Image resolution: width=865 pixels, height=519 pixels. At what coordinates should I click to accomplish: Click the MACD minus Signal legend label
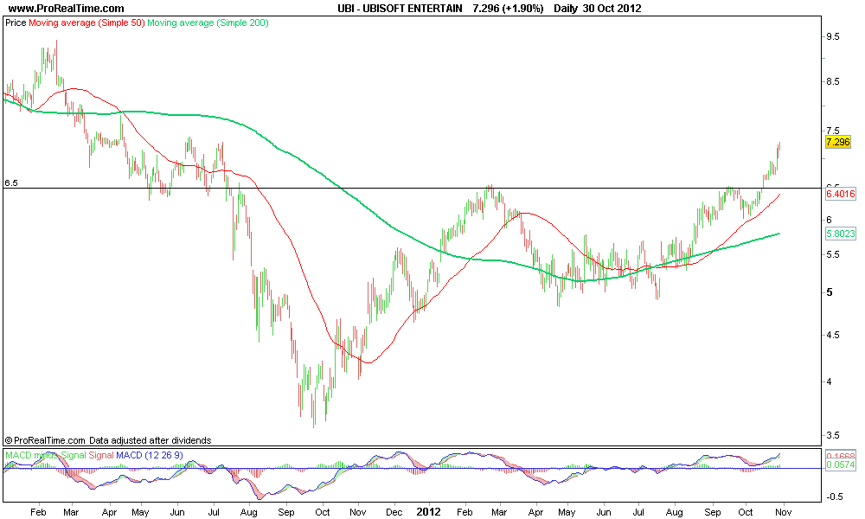click(46, 455)
